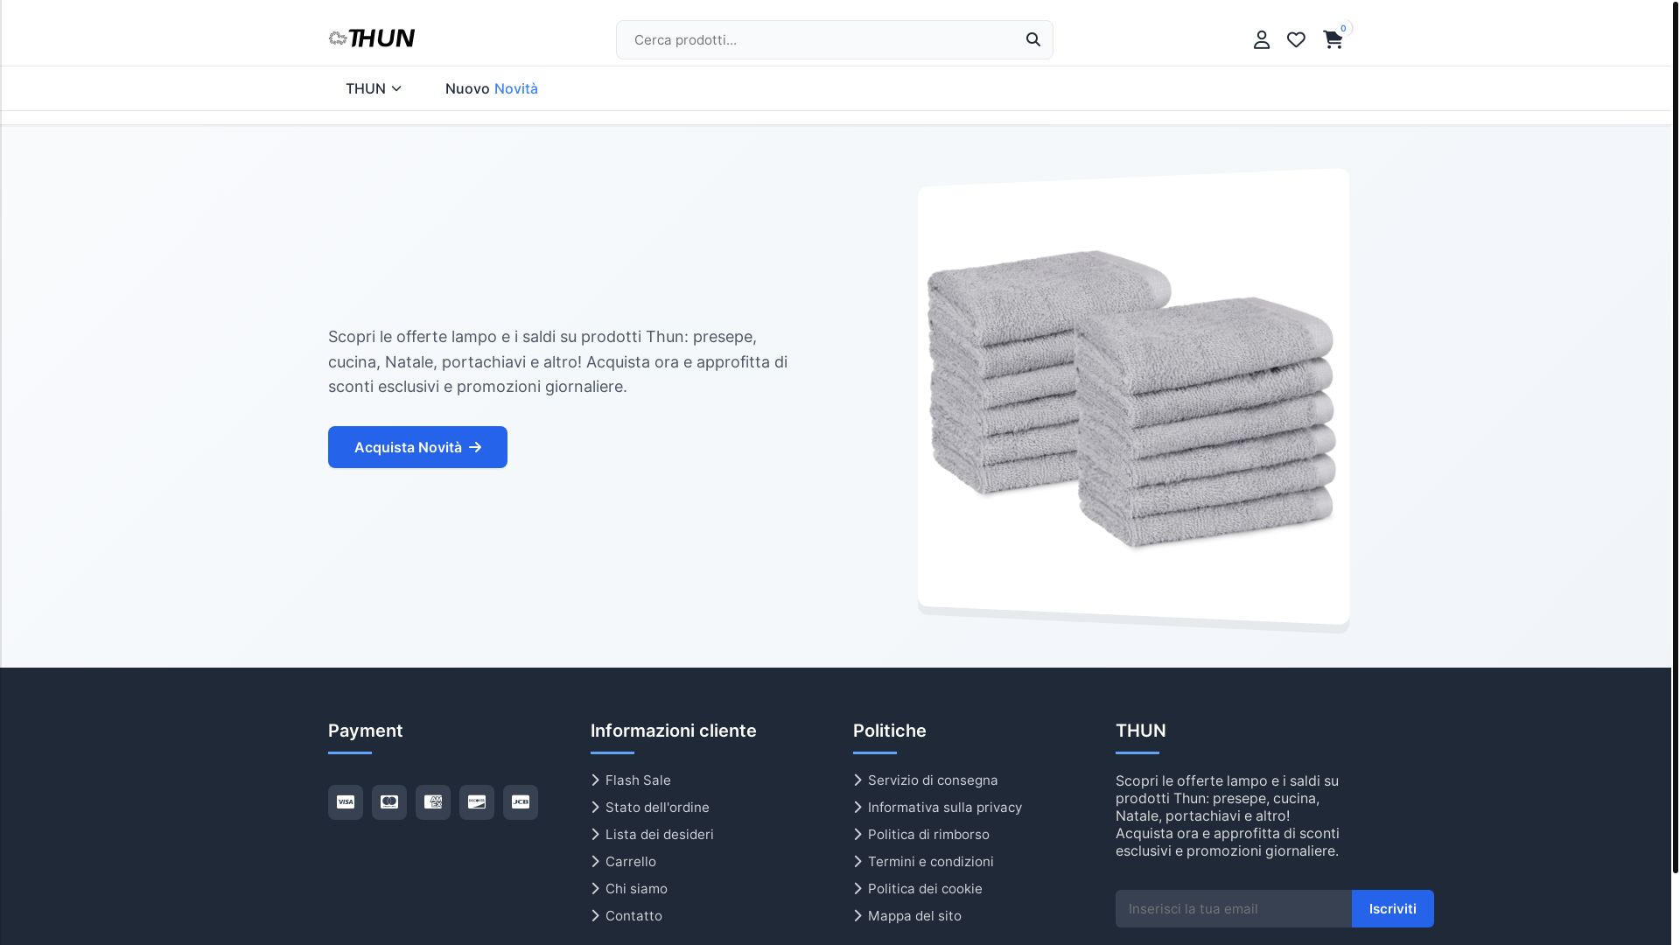Open the Contatto footer link

coord(626,915)
